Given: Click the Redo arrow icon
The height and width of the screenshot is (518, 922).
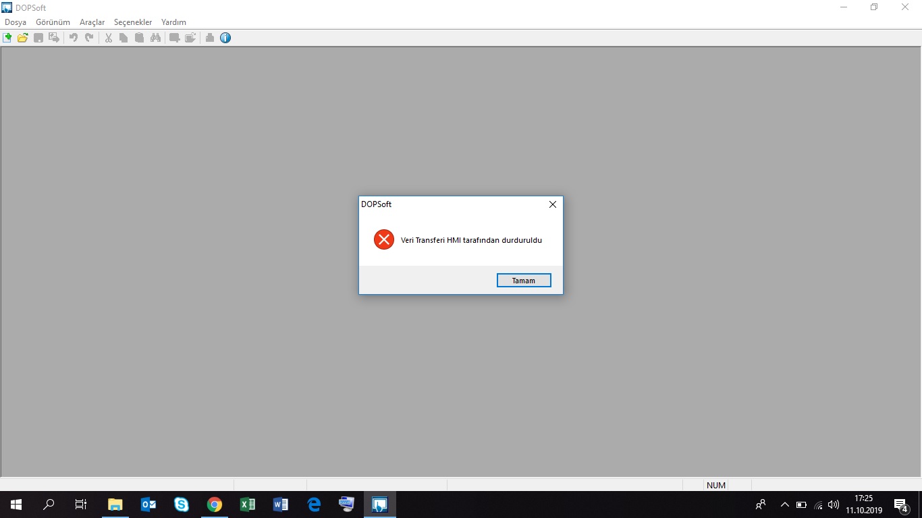Looking at the screenshot, I should click(x=89, y=38).
